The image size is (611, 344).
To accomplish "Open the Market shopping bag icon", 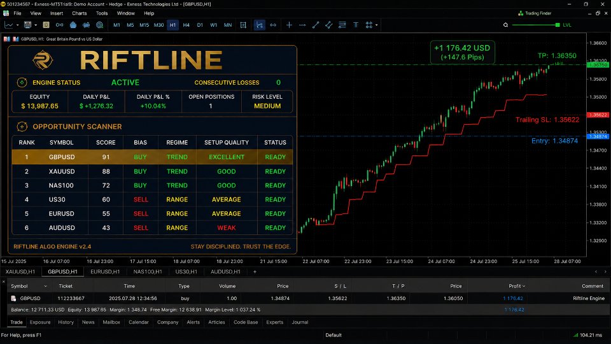I will tap(73, 25).
